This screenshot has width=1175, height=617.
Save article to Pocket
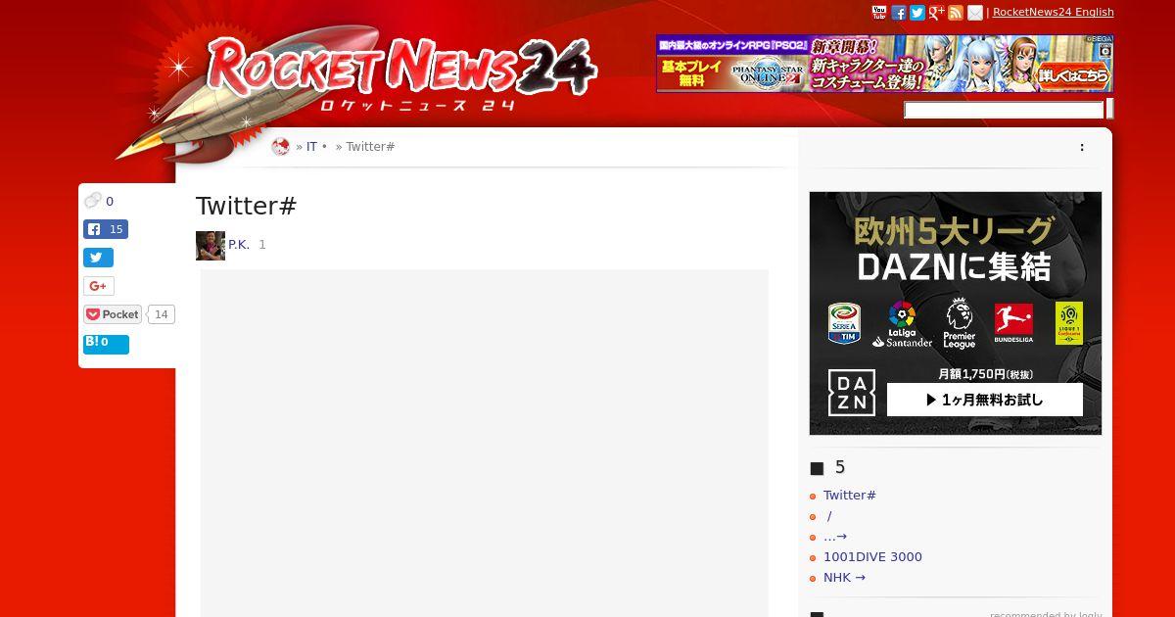point(113,314)
